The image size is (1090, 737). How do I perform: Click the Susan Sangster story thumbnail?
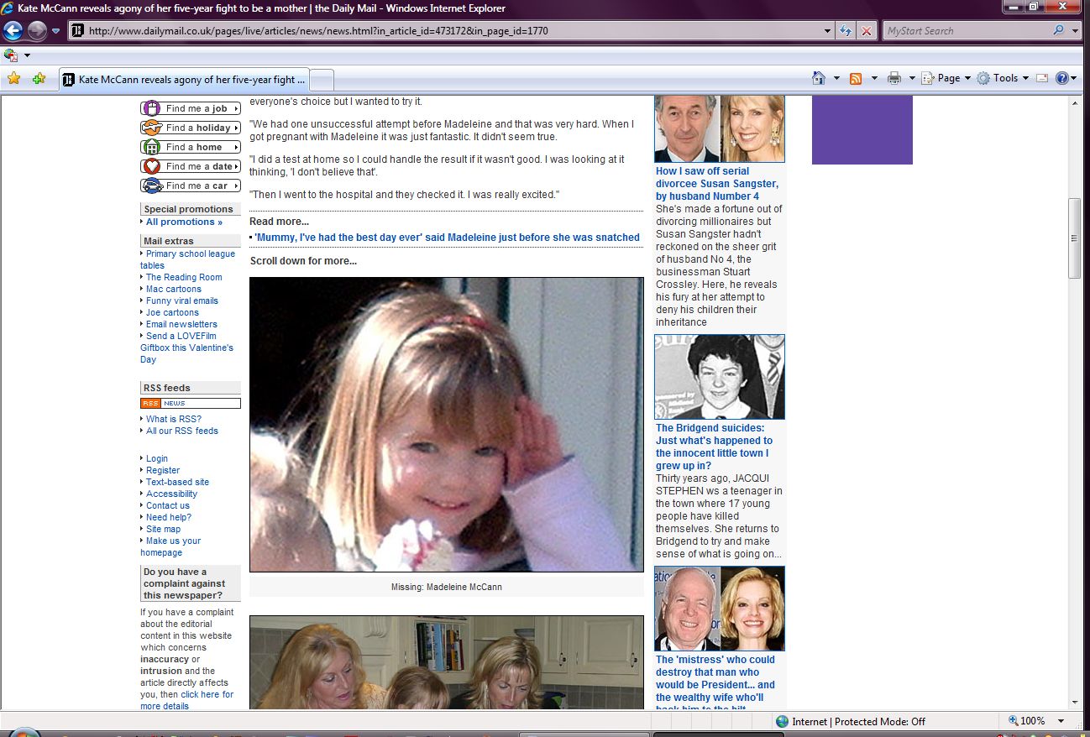719,128
